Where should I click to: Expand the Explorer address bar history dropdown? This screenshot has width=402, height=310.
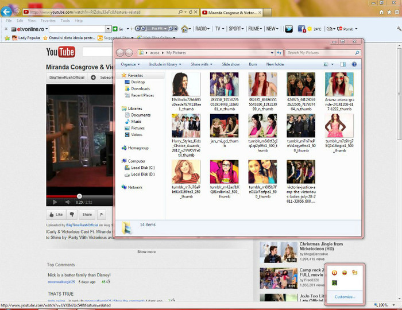[272, 53]
